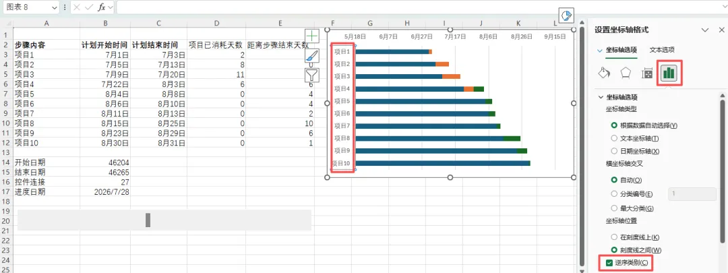Open the name box options three-dot menu
The height and width of the screenshot is (273, 728).
click(64, 7)
